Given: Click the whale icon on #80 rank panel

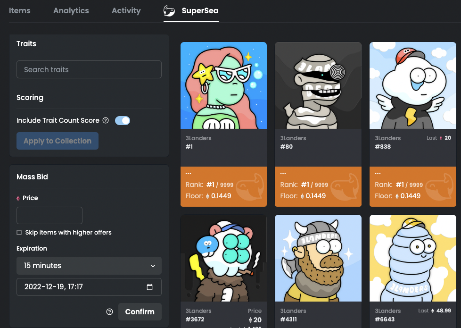Looking at the screenshot, I should [x=345, y=187].
